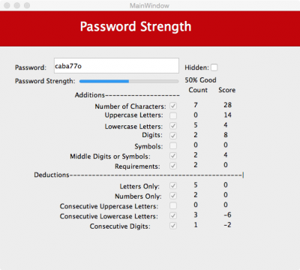Toggle the Hidden checkbox
300x270 pixels.
(214, 67)
